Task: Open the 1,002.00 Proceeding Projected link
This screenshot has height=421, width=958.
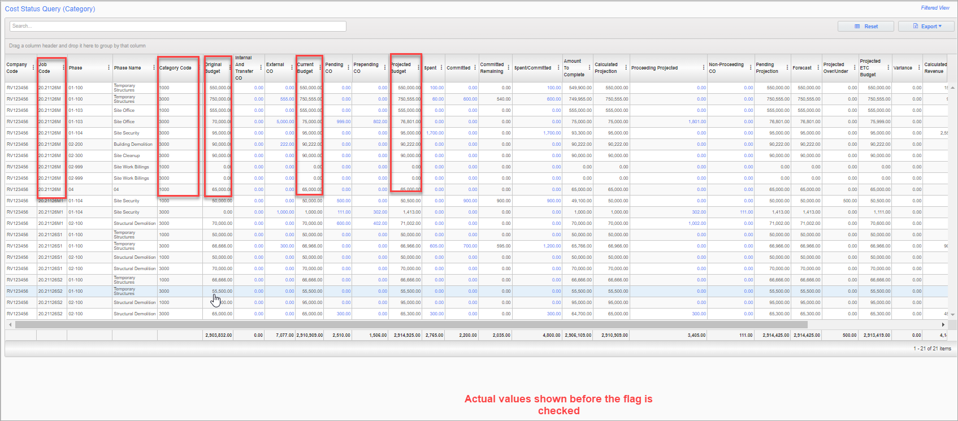Action: [x=697, y=223]
